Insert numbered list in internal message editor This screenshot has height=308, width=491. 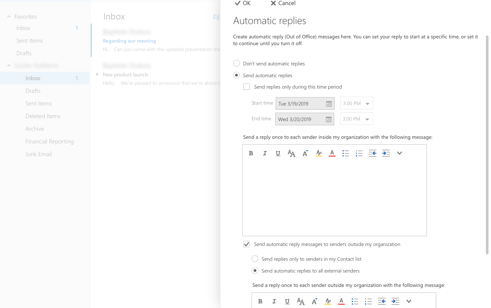coord(359,153)
